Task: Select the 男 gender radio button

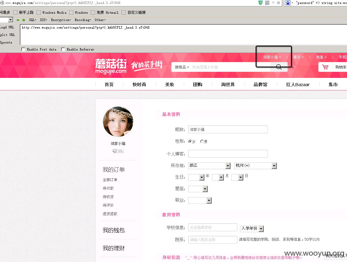Action: [x=202, y=141]
